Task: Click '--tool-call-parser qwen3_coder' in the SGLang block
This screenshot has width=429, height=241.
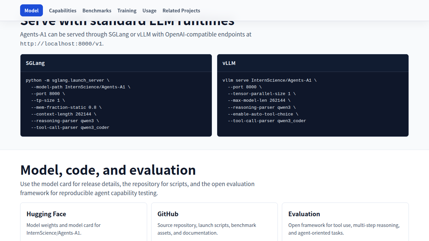Action: click(x=70, y=128)
